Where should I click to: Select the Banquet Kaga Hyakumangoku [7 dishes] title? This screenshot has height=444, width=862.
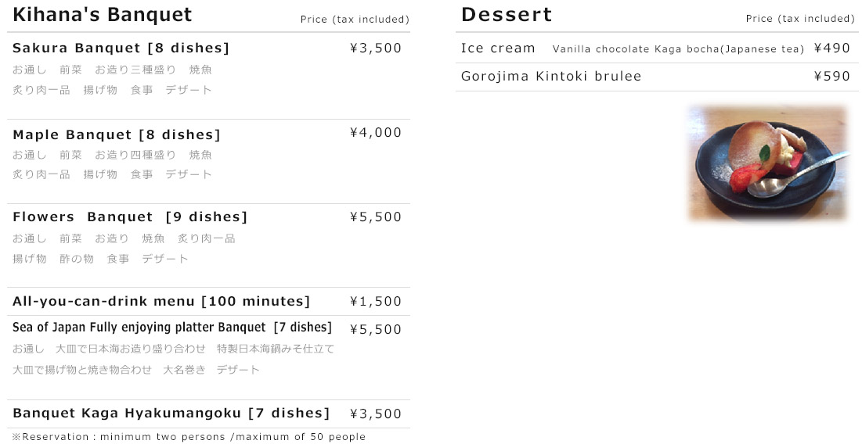(x=171, y=414)
